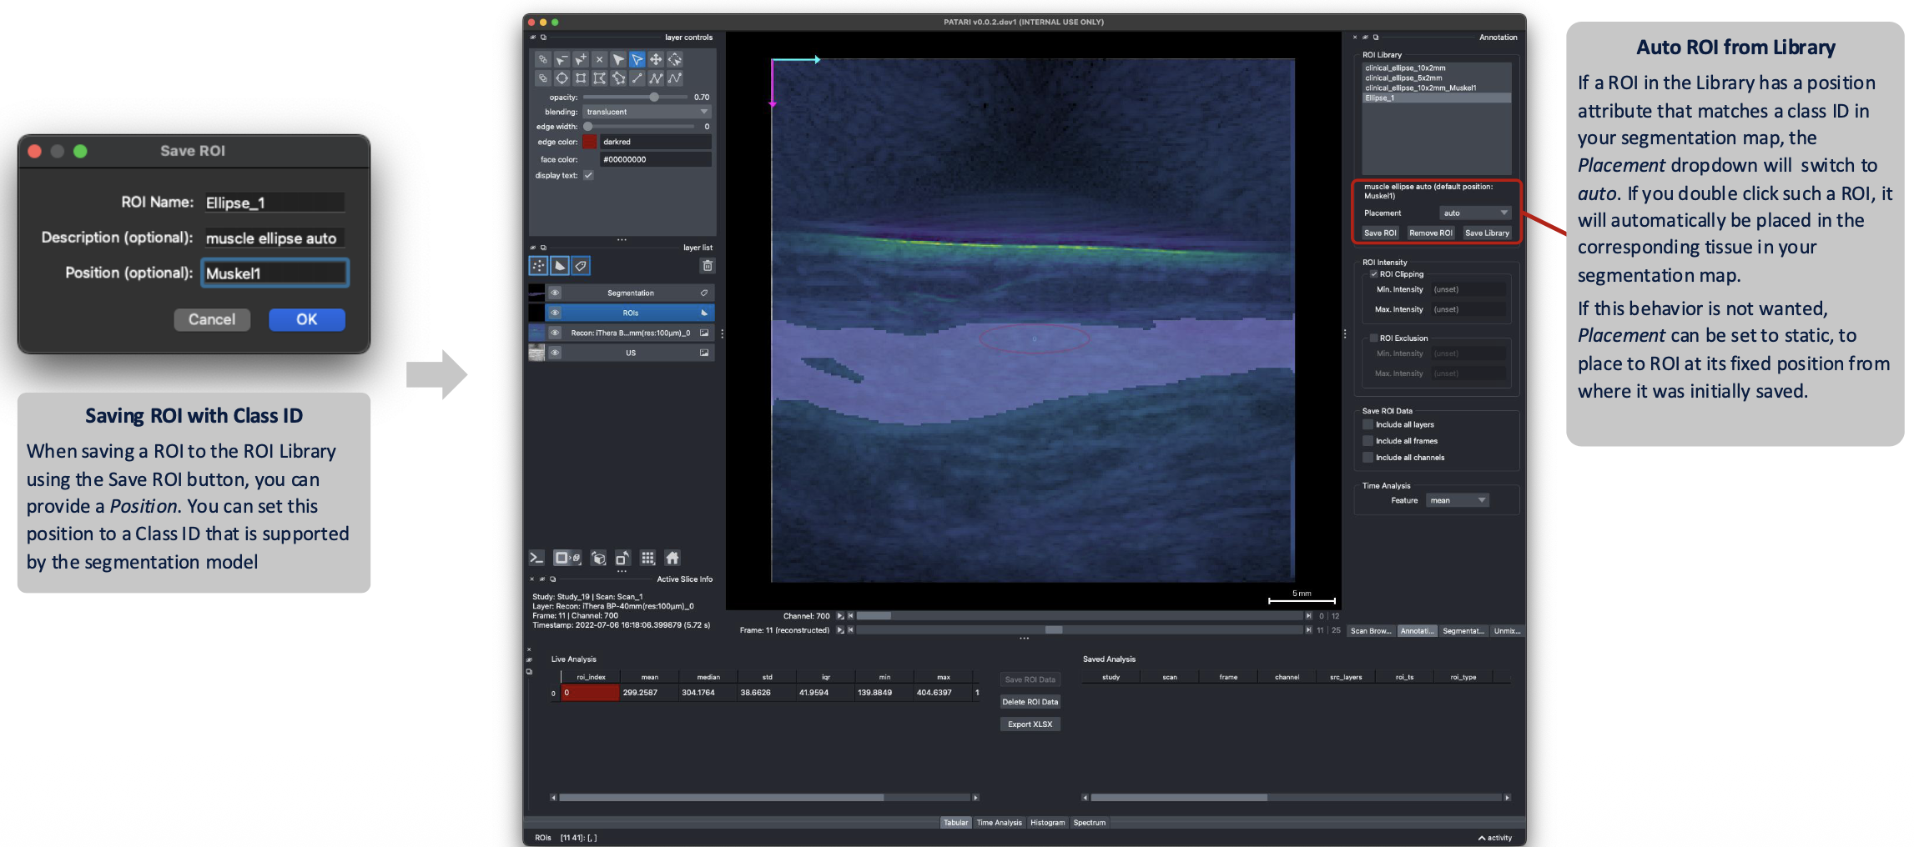Screen dimensions: 1914x847
Task: Toggle the display text checkbox
Action: click(x=588, y=175)
